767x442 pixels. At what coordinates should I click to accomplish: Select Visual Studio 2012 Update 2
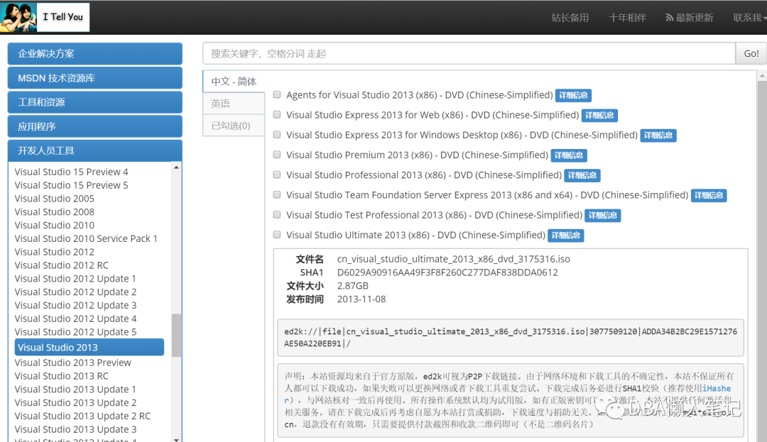(75, 292)
